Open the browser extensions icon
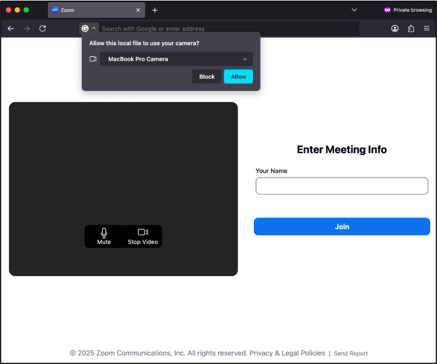The image size is (437, 364). click(411, 29)
